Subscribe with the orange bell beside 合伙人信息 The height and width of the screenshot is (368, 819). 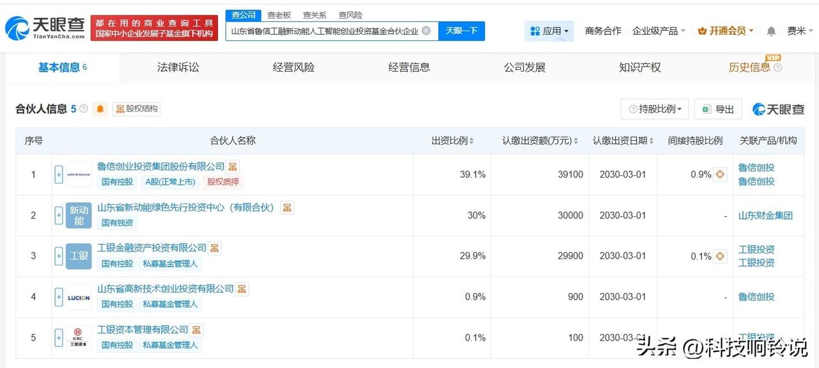pyautogui.click(x=100, y=109)
